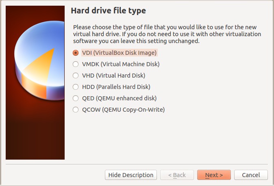
Task: Select the QED (QEMU enhanced disk) option
Action: (75, 98)
